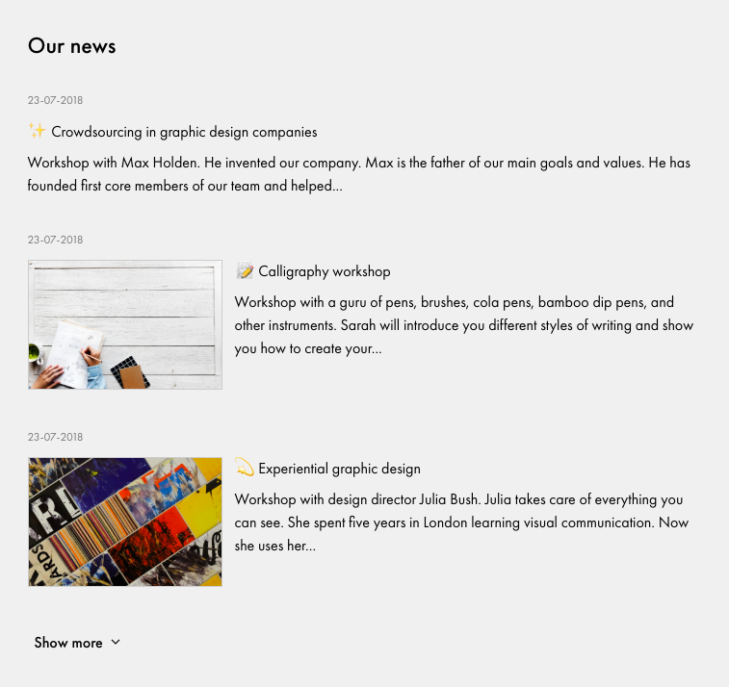The image size is (729, 687).
Task: Click the Julia Bush workshop description paragraph
Action: tap(461, 522)
